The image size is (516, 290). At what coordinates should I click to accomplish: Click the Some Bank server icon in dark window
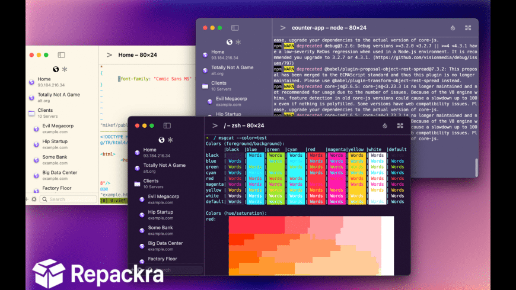tap(142, 231)
